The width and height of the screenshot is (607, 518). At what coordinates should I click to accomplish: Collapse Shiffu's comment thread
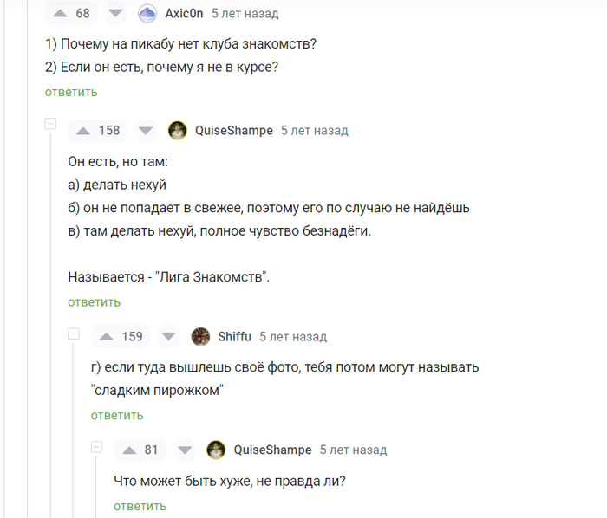click(x=74, y=333)
